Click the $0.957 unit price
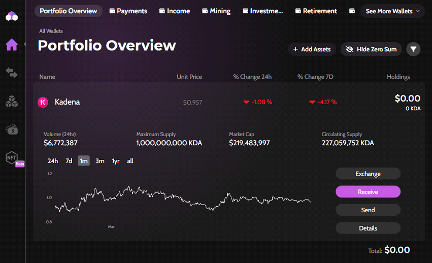 [192, 103]
